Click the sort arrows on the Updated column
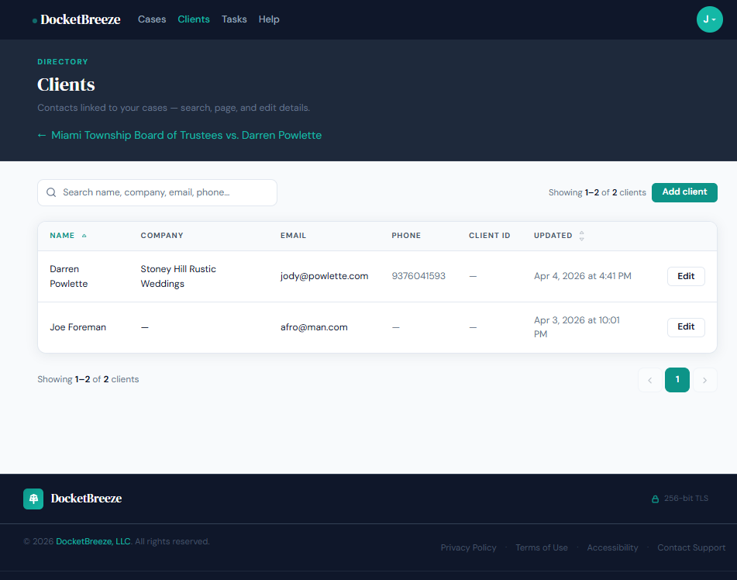 [x=580, y=235]
